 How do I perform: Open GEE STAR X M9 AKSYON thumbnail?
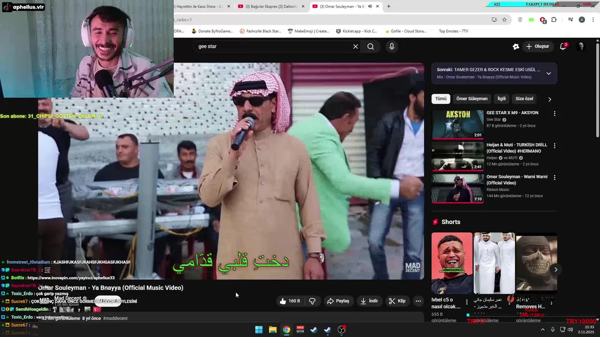point(457,124)
